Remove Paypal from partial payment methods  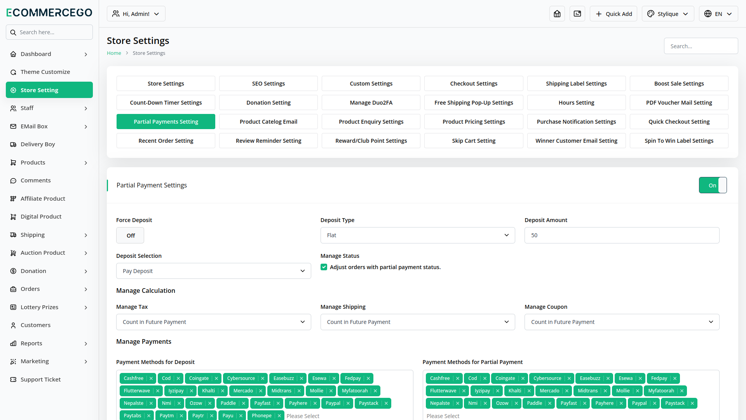[655, 403]
